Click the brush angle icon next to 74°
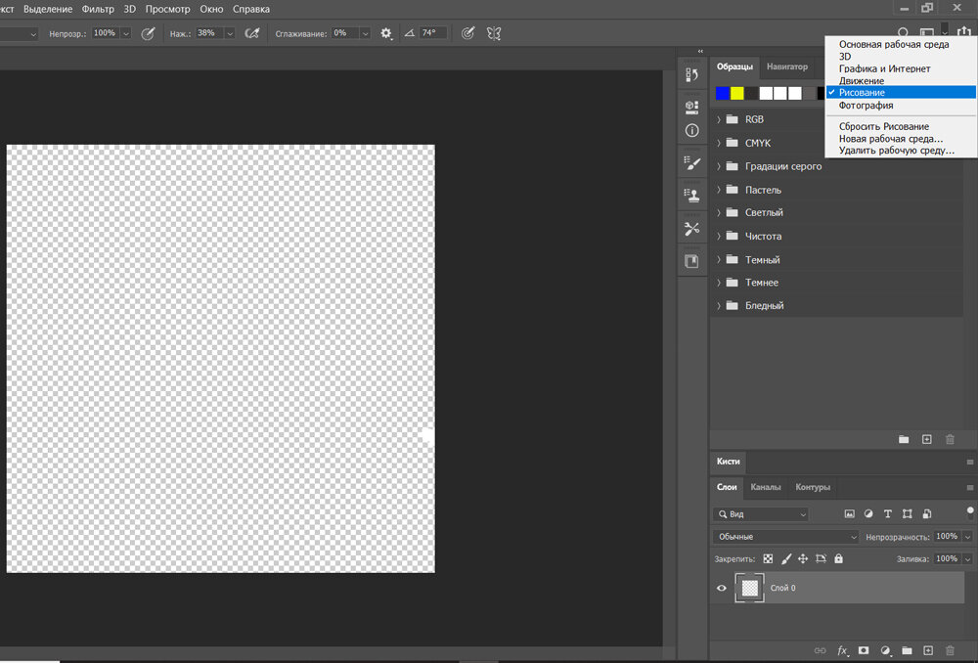Screen dimensions: 978x663 coord(410,33)
